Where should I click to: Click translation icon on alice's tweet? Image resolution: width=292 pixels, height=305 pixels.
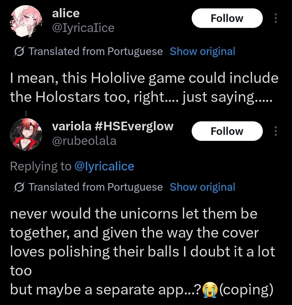(x=19, y=51)
